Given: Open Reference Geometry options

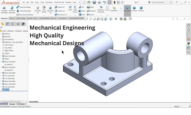Looking at the screenshot, I should pos(101,9).
